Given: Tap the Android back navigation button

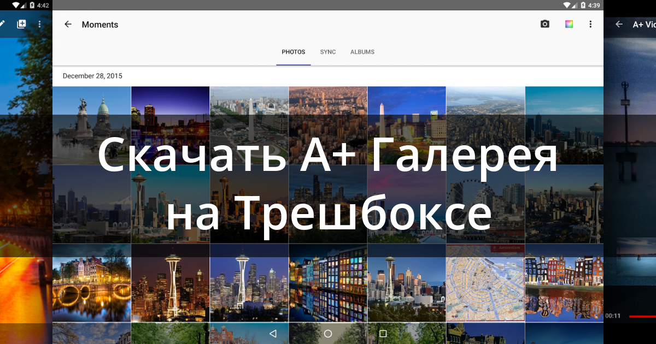Looking at the screenshot, I should tap(273, 333).
